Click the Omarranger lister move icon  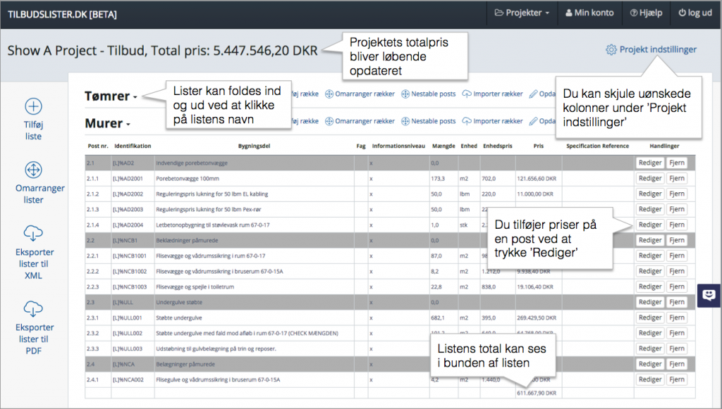pos(33,170)
